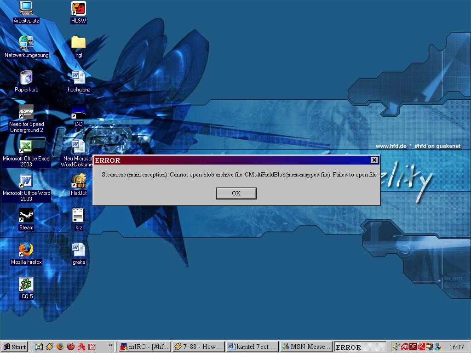
Task: Launch Adobe Reader from quick launch
Action: 92,347
